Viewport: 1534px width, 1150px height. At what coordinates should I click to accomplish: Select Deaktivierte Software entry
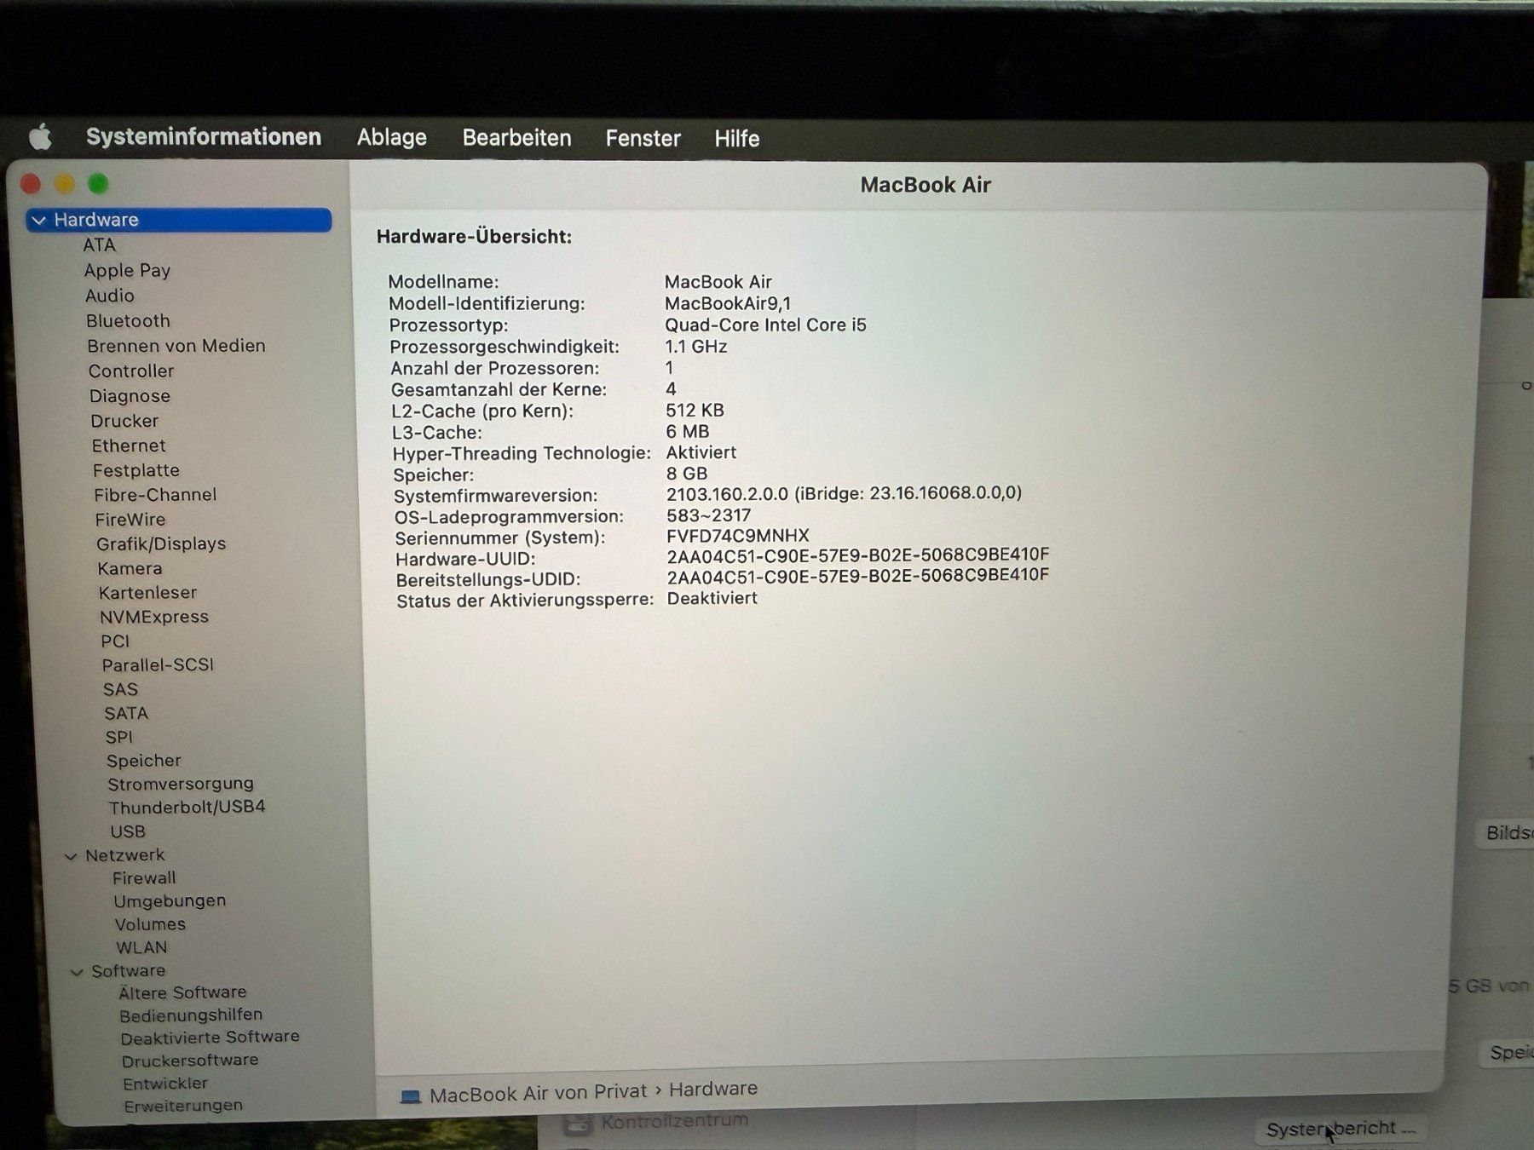click(210, 1038)
